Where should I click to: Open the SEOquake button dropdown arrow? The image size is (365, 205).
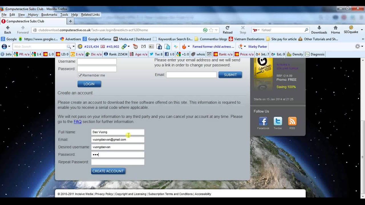[x=362, y=30]
